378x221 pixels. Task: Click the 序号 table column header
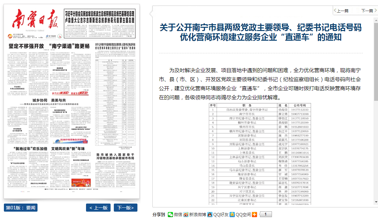(x=213, y=105)
